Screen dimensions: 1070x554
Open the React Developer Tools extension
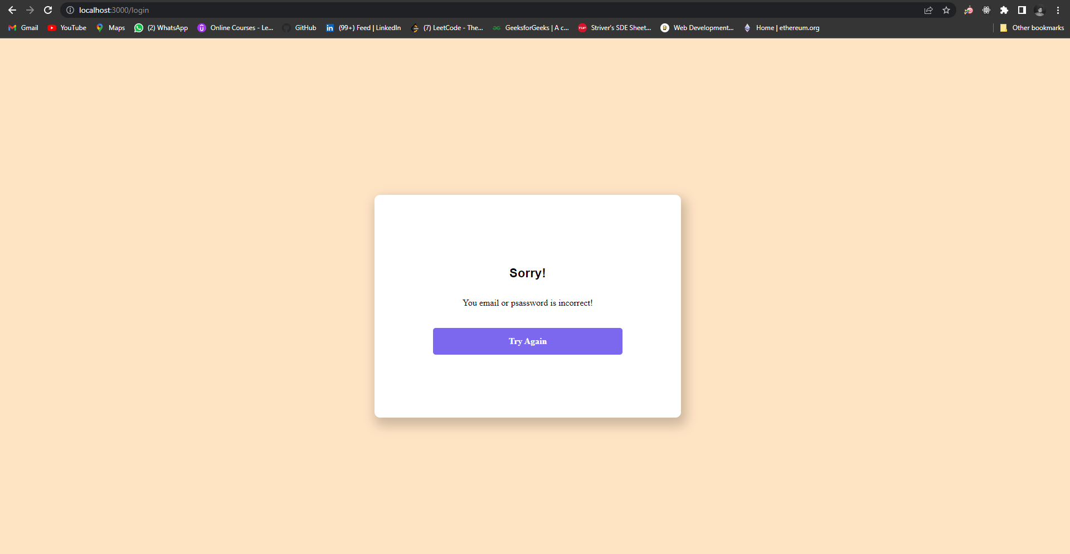point(986,10)
